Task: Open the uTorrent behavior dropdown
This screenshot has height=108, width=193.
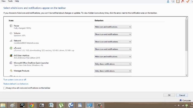Action: tap(113, 49)
